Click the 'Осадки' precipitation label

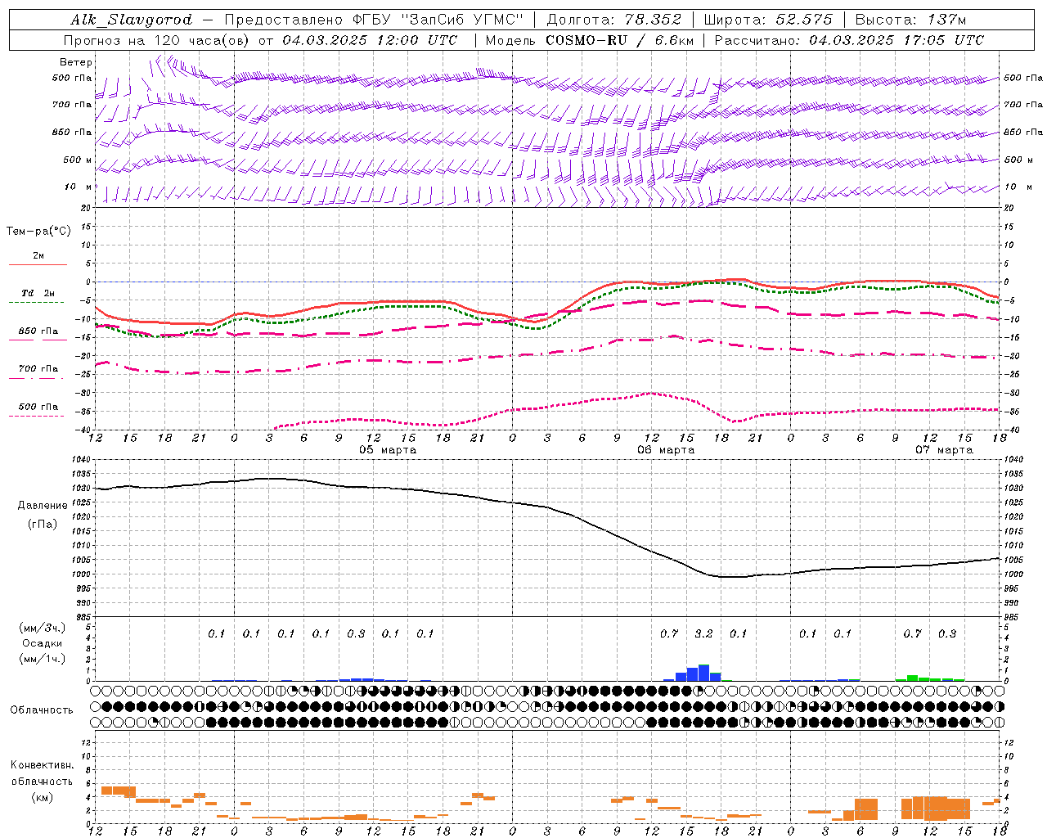(43, 643)
